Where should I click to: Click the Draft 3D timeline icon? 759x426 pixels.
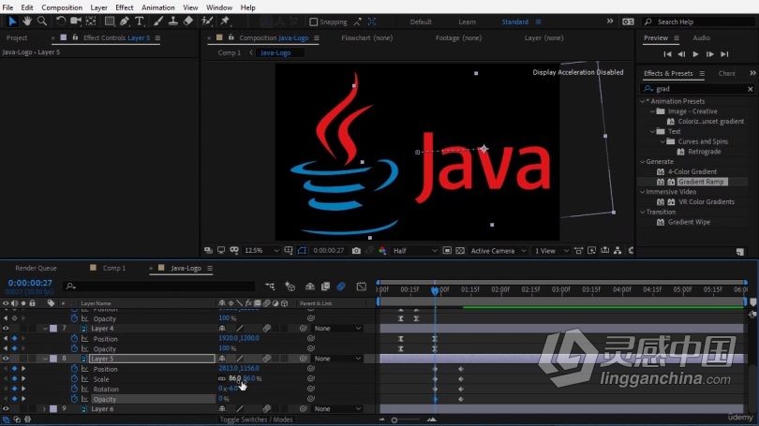[290, 286]
